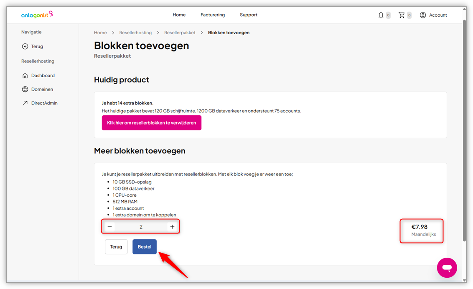
Task: Open the notifications bell
Action: tap(381, 15)
